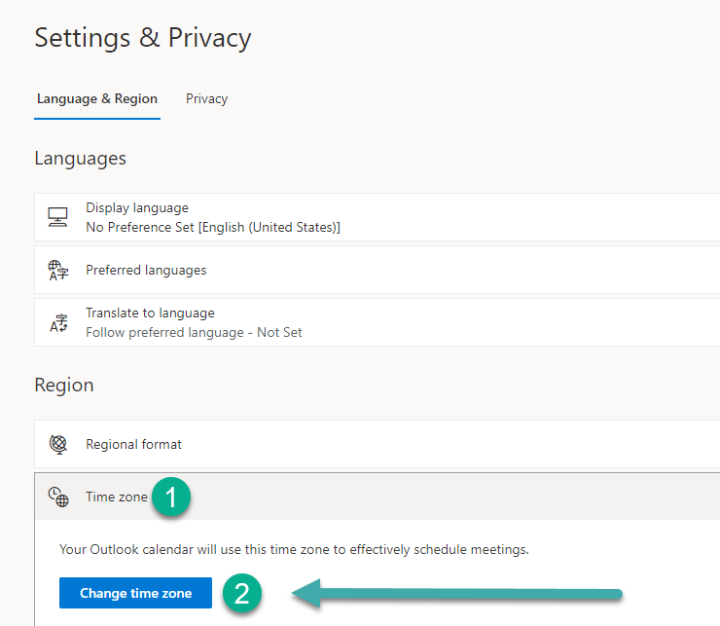This screenshot has width=720, height=626.
Task: Open the Privacy tab
Action: pyautogui.click(x=206, y=98)
